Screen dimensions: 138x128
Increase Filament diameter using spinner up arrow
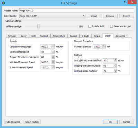pyautogui.click(x=104, y=46)
